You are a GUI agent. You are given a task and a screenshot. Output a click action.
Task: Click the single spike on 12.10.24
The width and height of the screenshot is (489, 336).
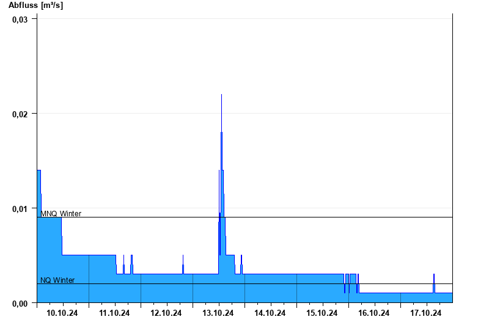[x=183, y=265]
